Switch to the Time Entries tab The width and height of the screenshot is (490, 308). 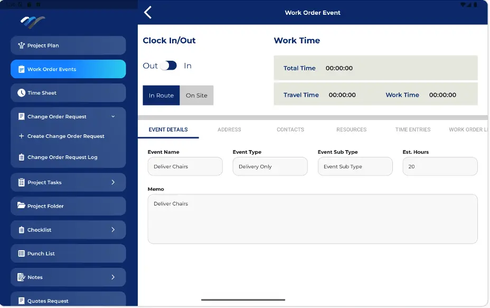point(413,129)
